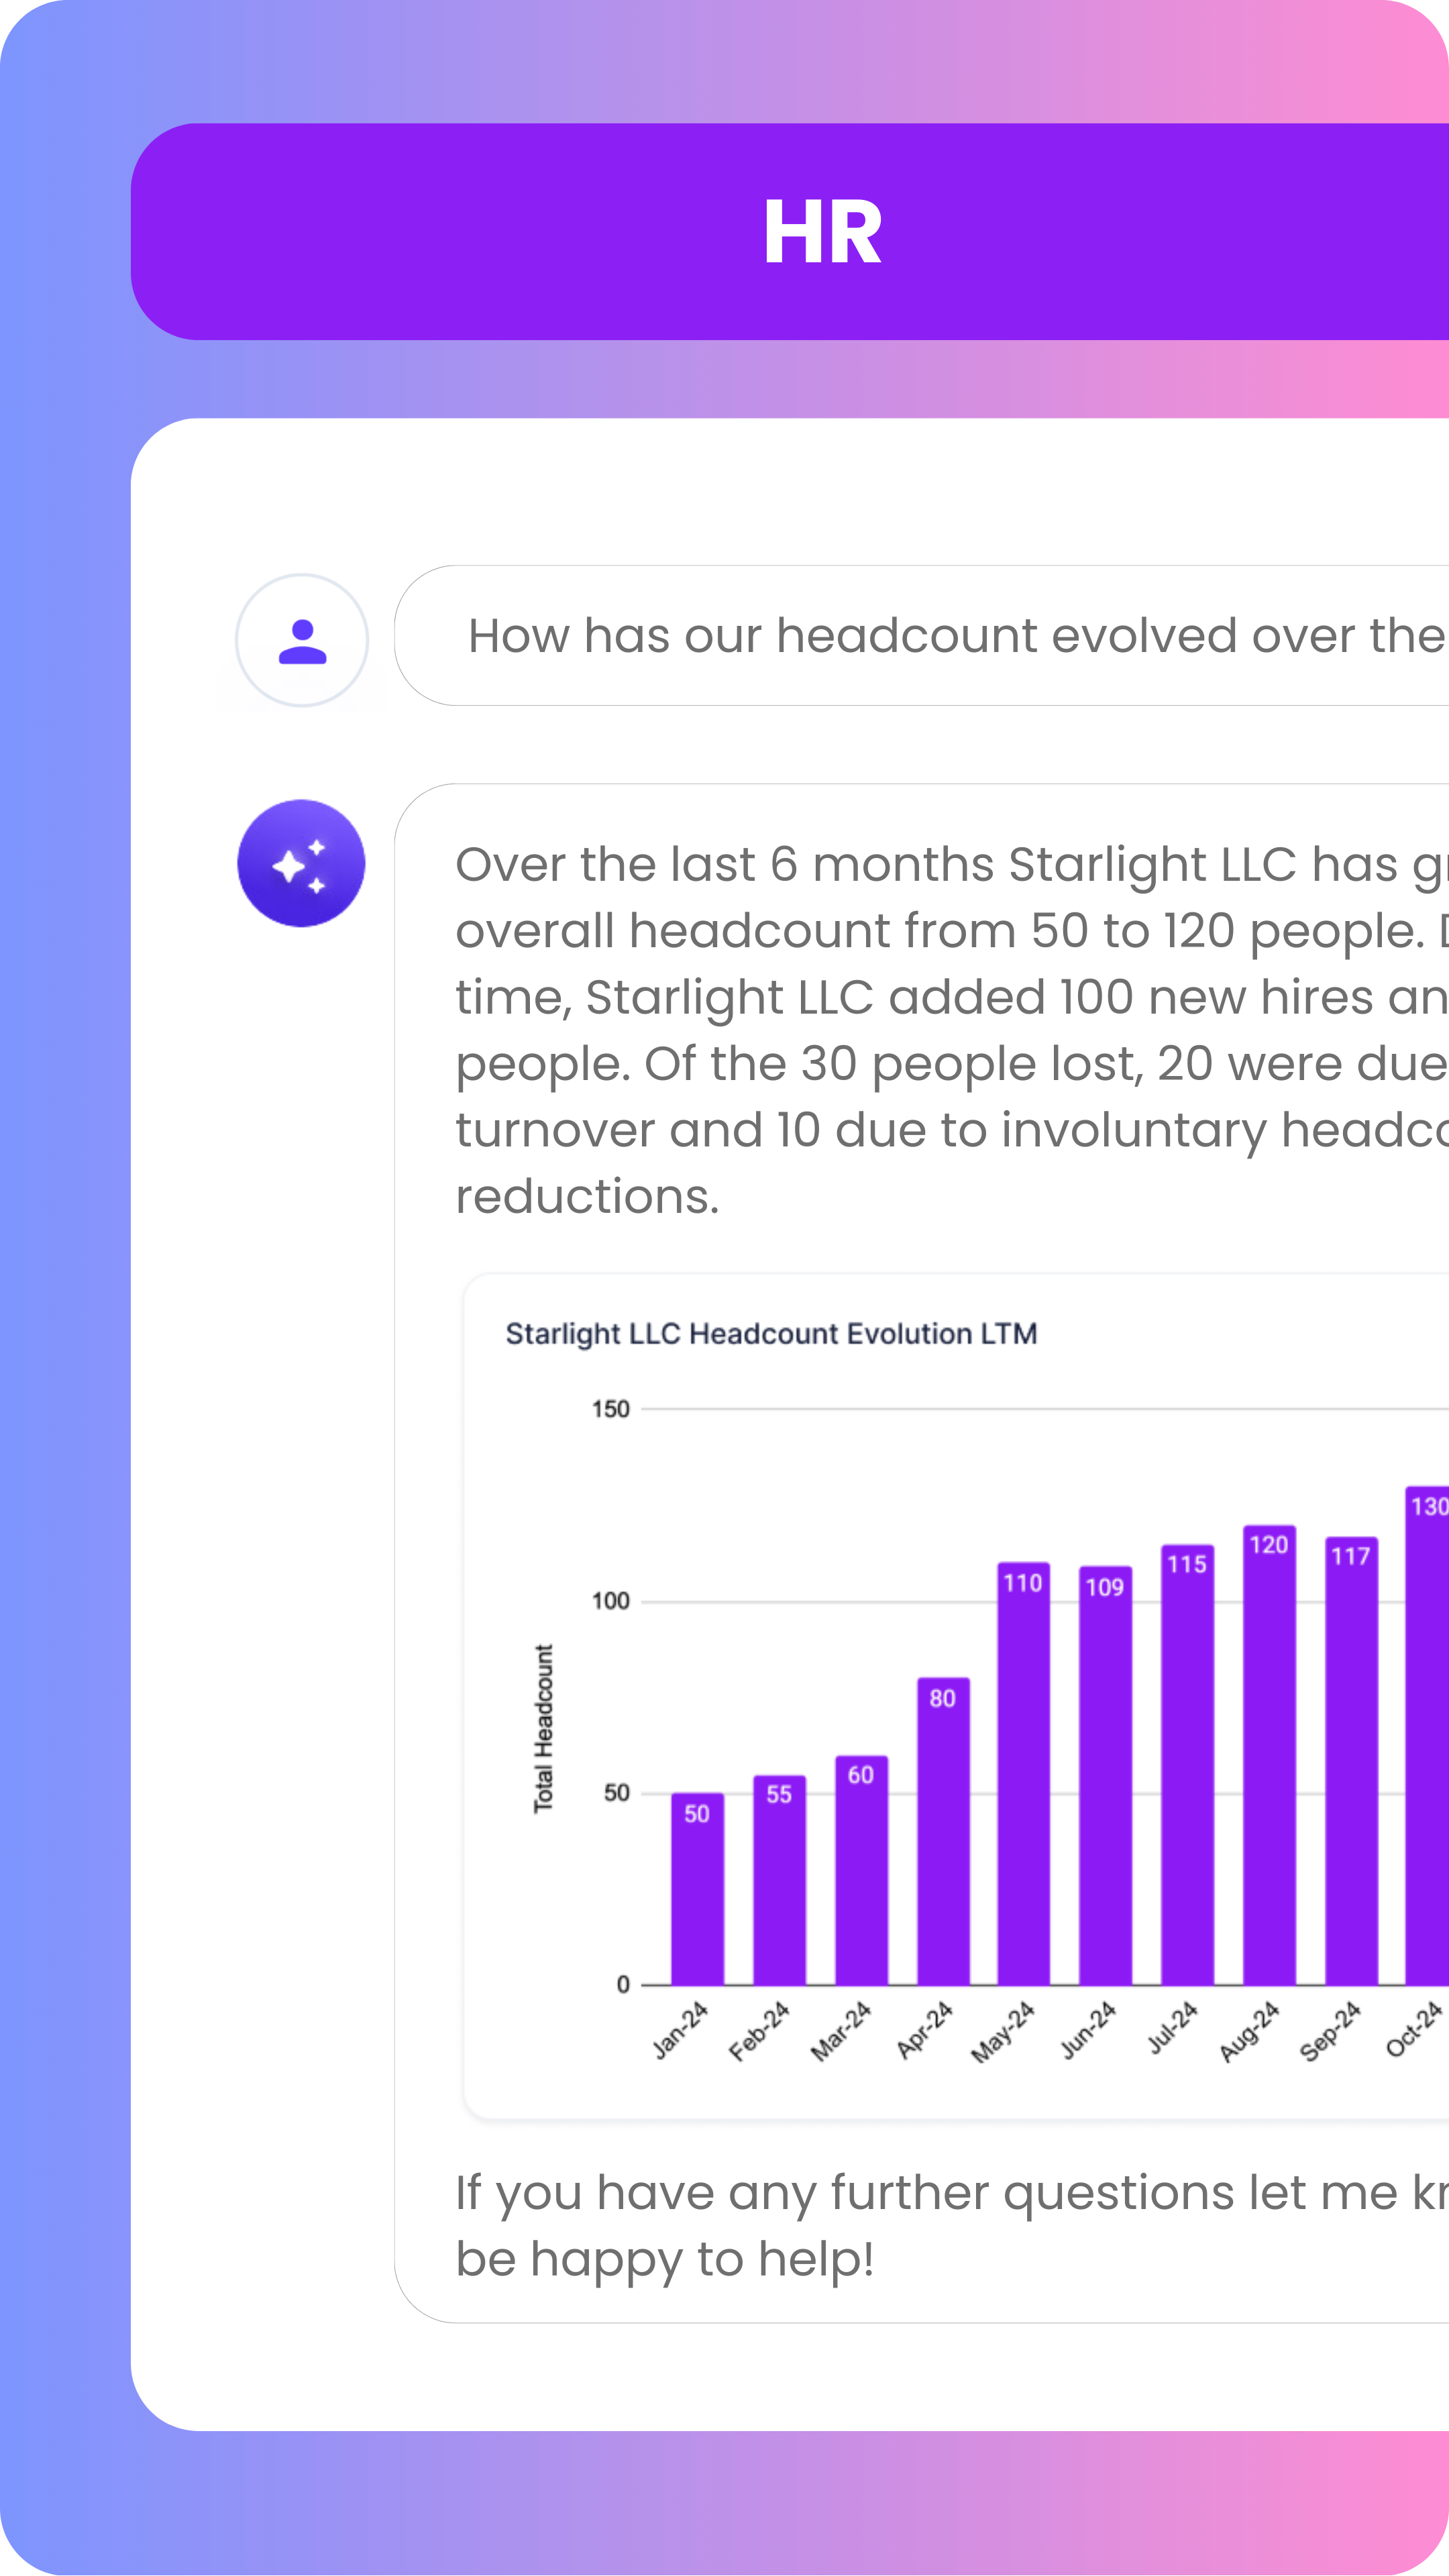The width and height of the screenshot is (1449, 2576).
Task: Select the Jul-24 bar showing 115
Action: tap(1187, 1765)
